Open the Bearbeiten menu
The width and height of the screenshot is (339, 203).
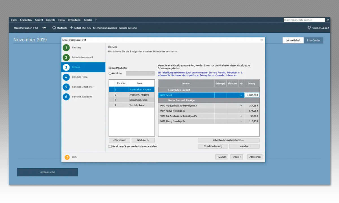click(26, 20)
